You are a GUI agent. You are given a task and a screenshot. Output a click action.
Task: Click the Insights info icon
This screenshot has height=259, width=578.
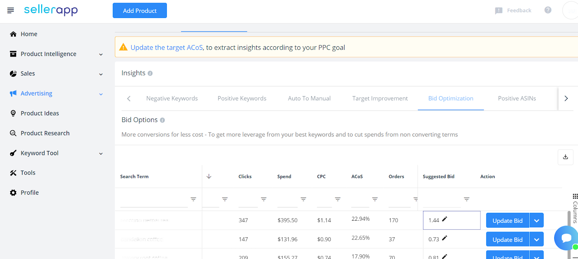150,73
